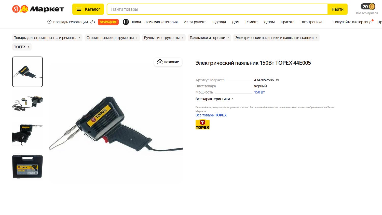Open Ручные инструменты breadcrumb
Image resolution: width=382 pixels, height=215 pixels.
point(163,38)
